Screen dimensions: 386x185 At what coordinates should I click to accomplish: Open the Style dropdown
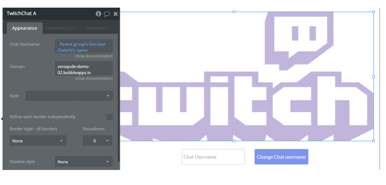pyautogui.click(x=69, y=96)
